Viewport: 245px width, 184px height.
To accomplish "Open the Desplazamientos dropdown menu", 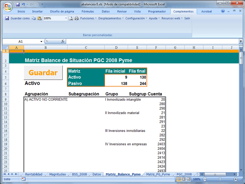I will [111, 18].
